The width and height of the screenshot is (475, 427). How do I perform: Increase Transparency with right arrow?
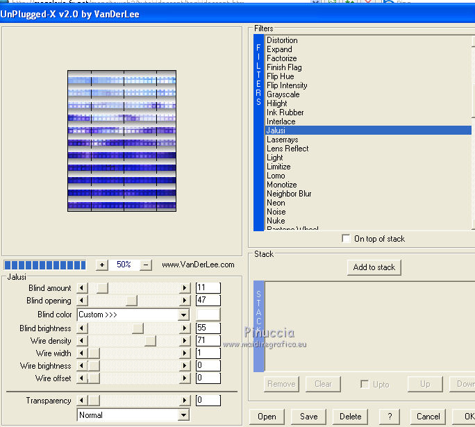pyautogui.click(x=184, y=401)
